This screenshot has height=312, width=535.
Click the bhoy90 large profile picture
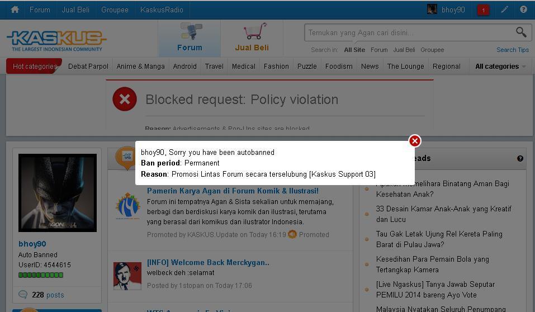point(58,193)
